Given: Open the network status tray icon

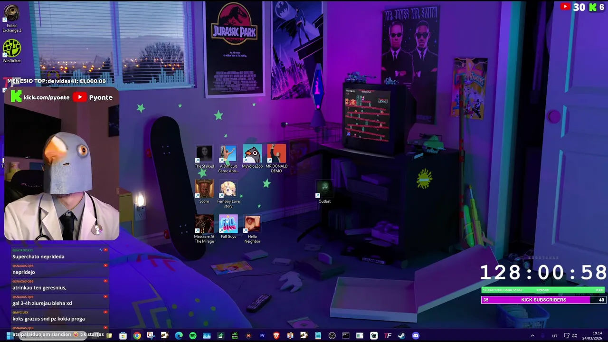Looking at the screenshot, I should [x=566, y=336].
